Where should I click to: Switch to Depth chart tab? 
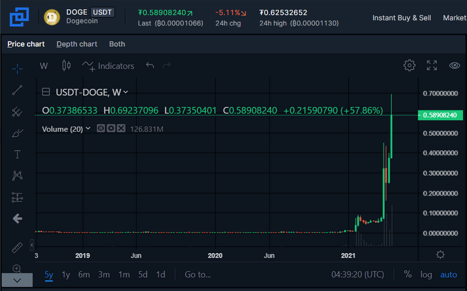click(x=77, y=44)
